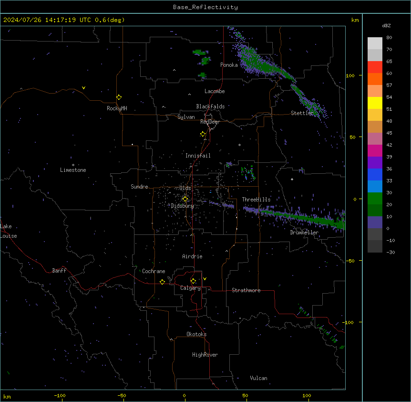Click the Ponoka town label
The image size is (411, 402).
click(x=229, y=65)
